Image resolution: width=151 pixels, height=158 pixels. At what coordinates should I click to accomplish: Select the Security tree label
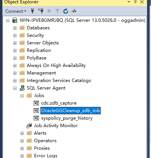[35, 35]
